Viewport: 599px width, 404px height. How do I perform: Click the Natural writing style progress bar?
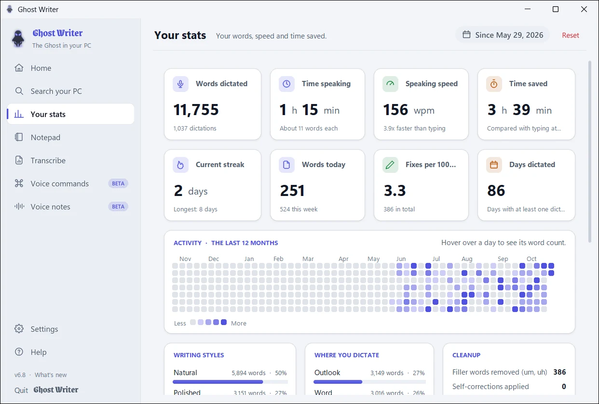coord(230,382)
